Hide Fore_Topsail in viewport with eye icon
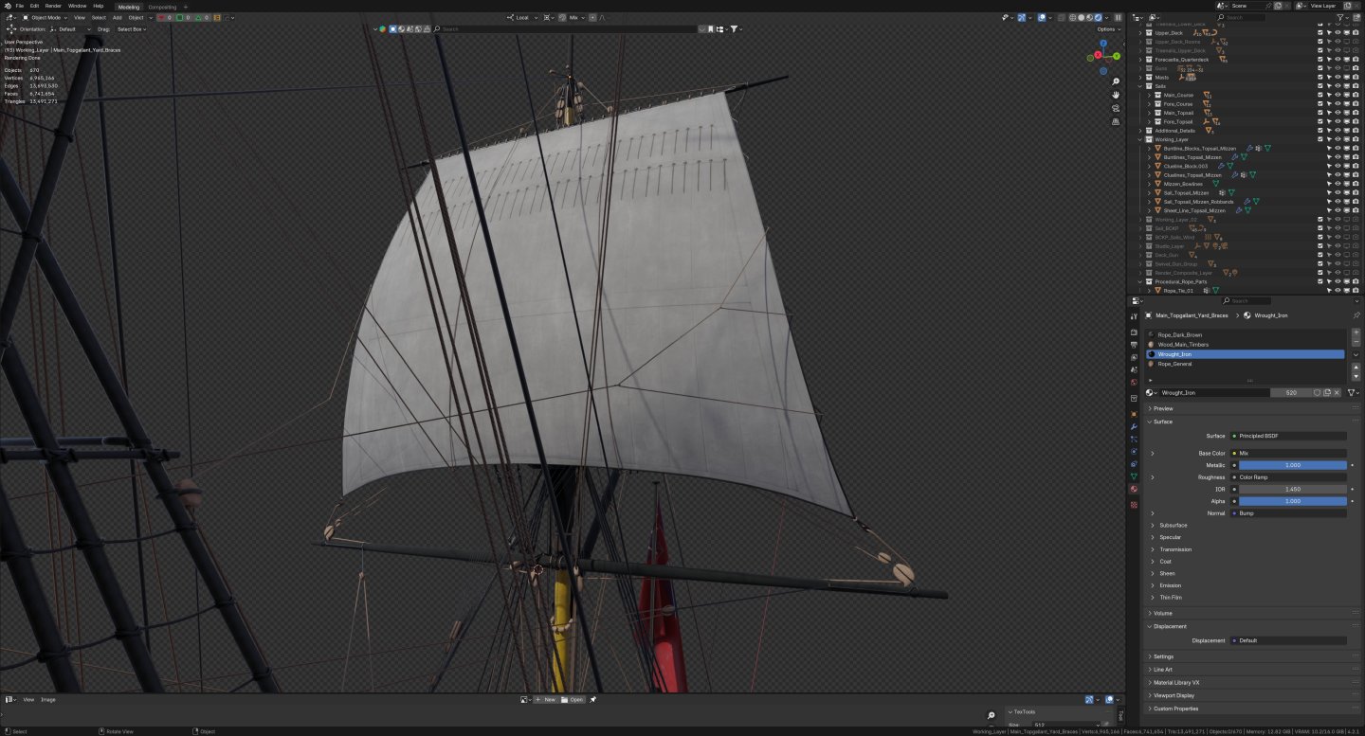 pyautogui.click(x=1338, y=121)
